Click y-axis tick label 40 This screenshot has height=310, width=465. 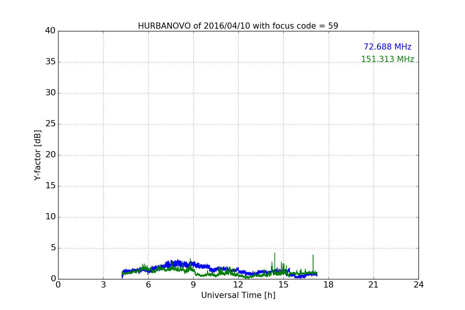[50, 31]
